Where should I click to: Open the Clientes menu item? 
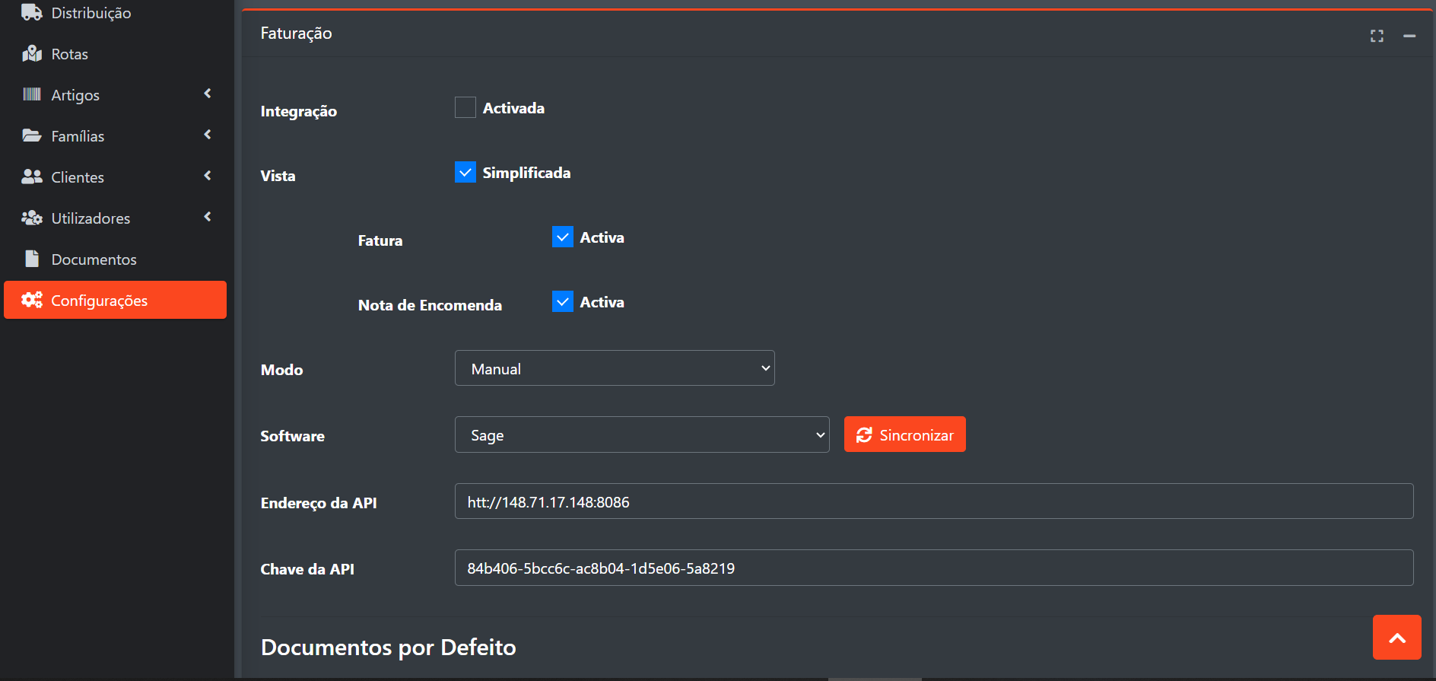[x=78, y=177]
